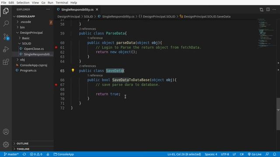Toggle the breakpoint on line 67

point(56,85)
